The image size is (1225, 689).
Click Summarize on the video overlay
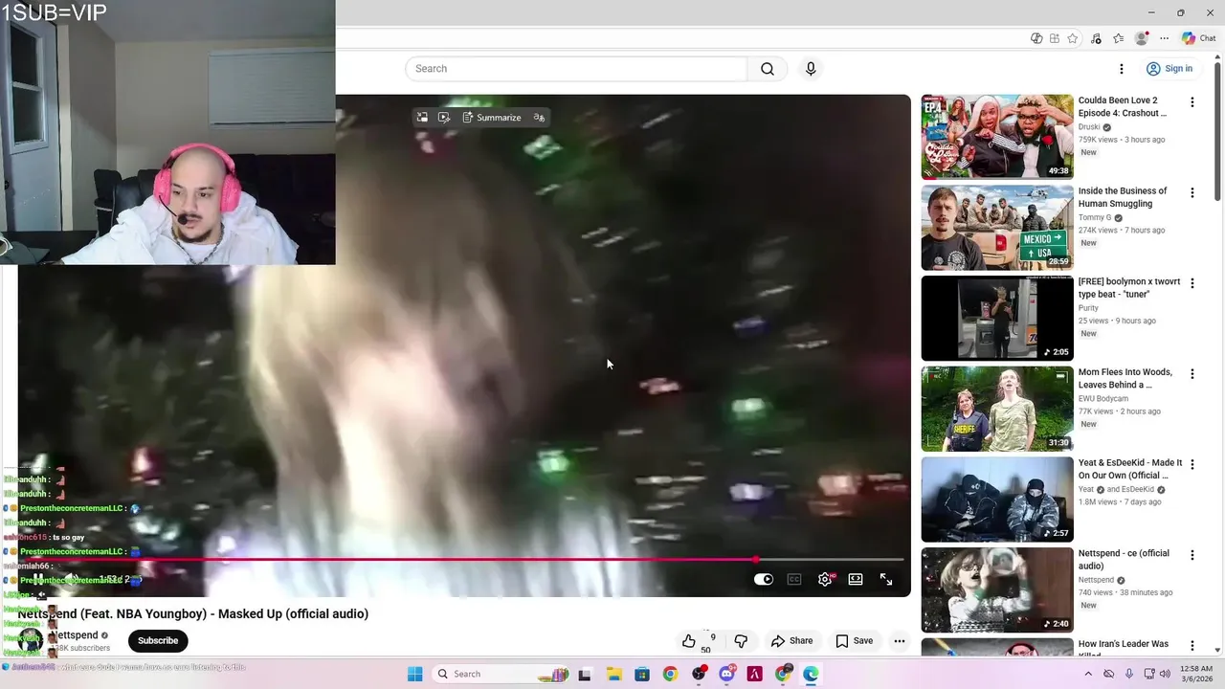492,118
